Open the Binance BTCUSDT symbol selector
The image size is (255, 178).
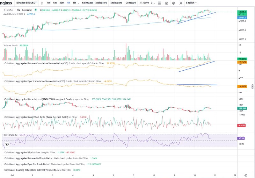point(26,3)
